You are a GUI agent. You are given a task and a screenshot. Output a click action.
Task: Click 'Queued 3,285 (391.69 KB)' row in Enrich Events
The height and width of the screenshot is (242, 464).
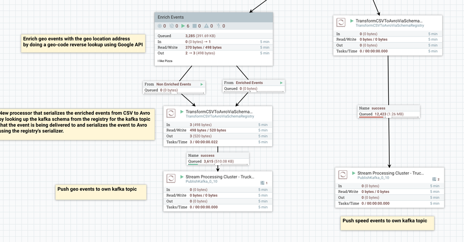[x=214, y=36]
